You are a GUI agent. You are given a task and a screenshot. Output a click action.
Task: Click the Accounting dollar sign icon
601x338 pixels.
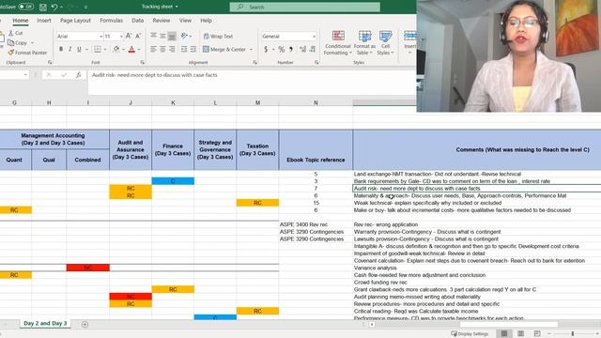coord(266,50)
